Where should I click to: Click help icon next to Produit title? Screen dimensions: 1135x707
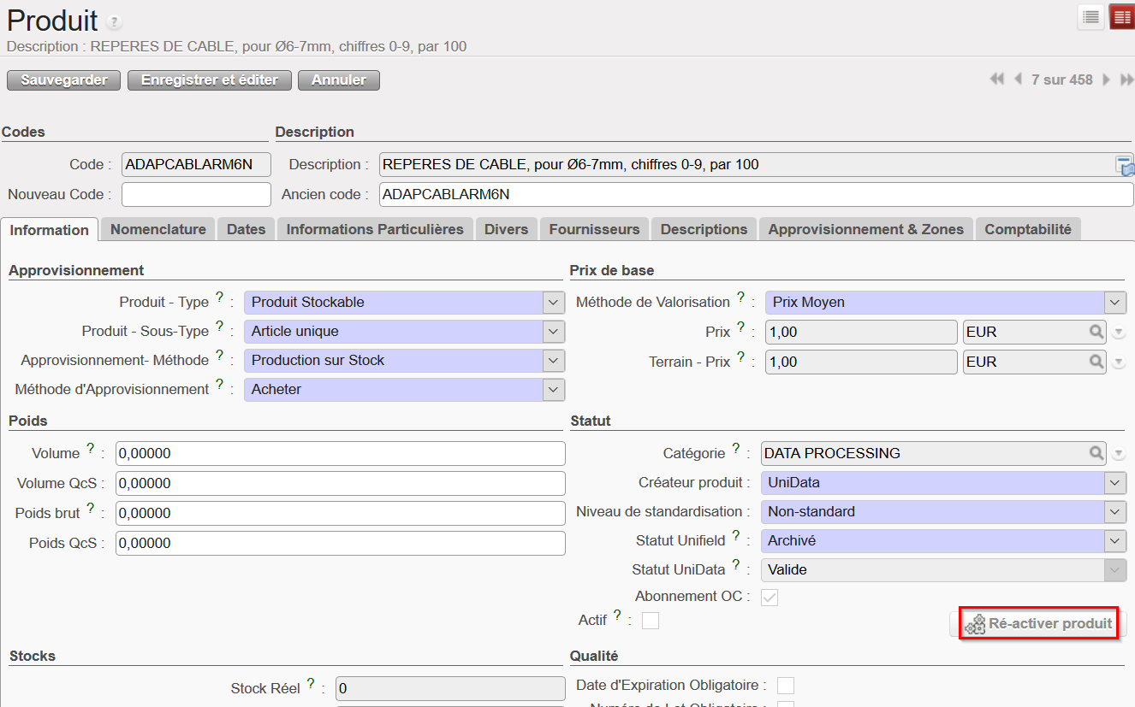pyautogui.click(x=115, y=22)
